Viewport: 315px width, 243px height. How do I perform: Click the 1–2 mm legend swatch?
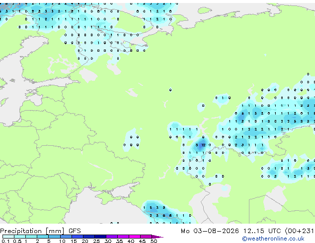[31, 237]
